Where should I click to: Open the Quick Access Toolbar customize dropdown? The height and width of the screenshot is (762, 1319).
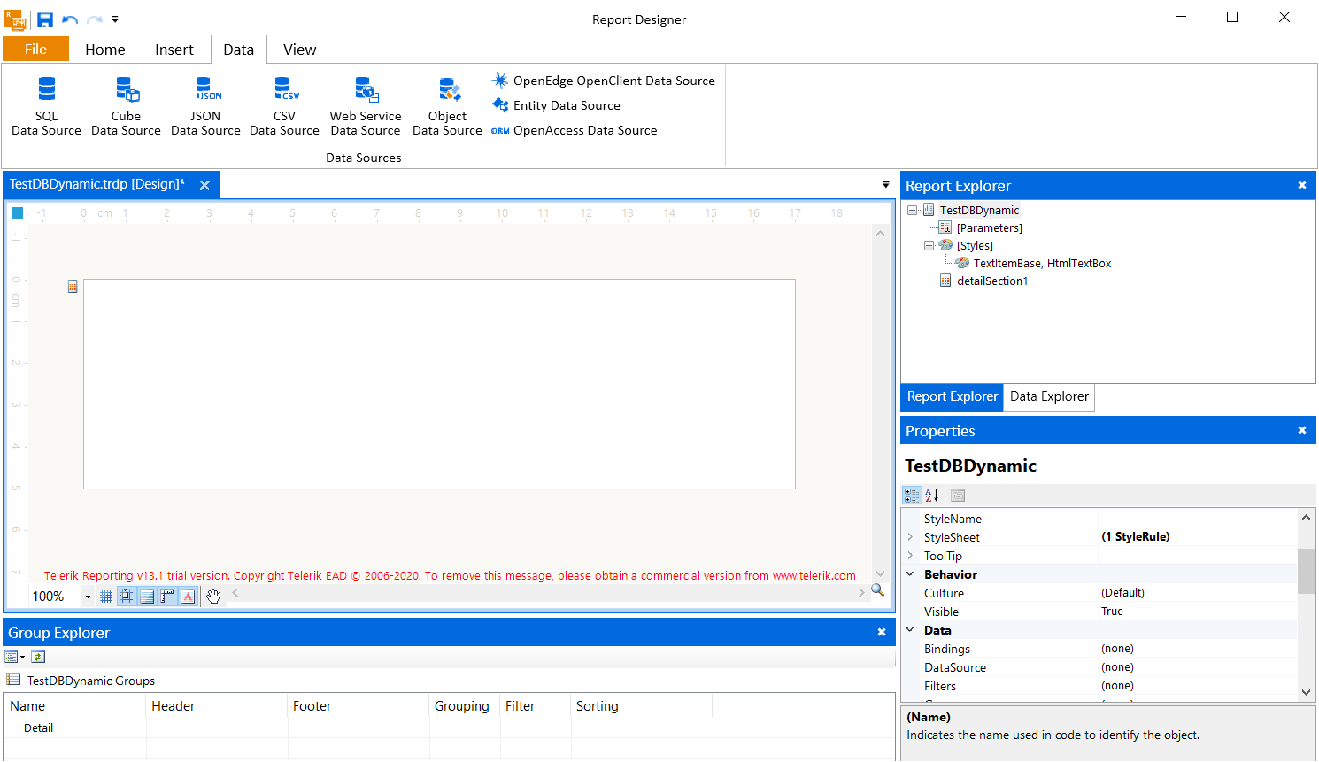pos(115,19)
